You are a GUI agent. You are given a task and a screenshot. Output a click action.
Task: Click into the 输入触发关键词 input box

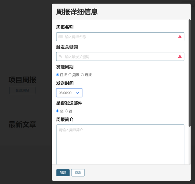click(x=120, y=56)
